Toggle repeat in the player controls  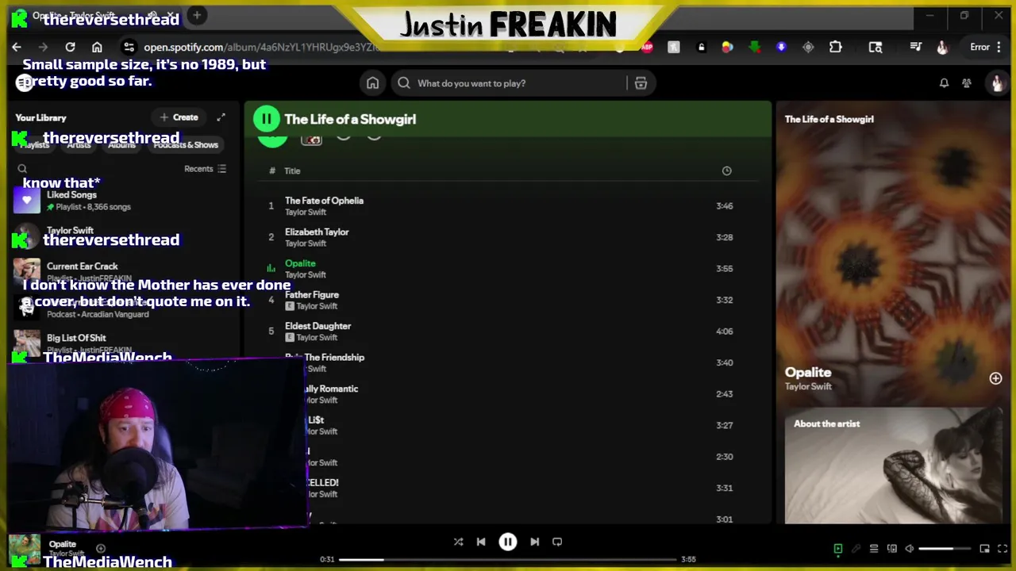tap(557, 542)
